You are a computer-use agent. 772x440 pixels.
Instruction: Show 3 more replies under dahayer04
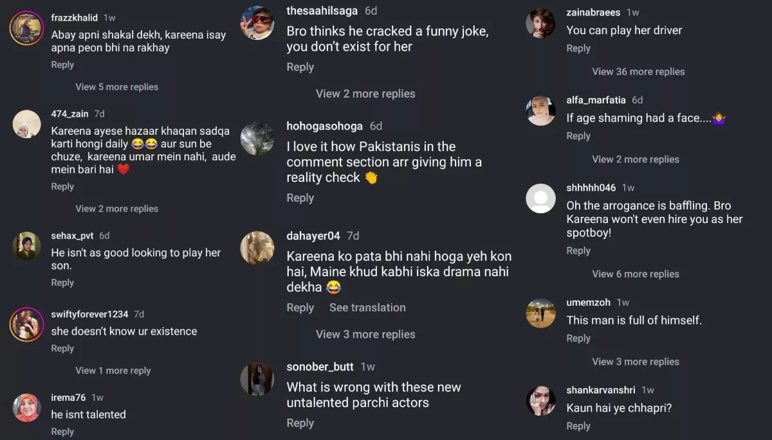pos(365,334)
